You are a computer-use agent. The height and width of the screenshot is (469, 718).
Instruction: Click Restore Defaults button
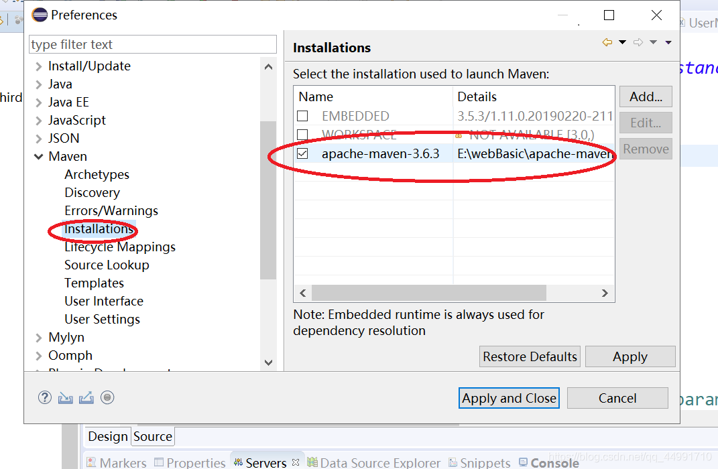click(530, 356)
